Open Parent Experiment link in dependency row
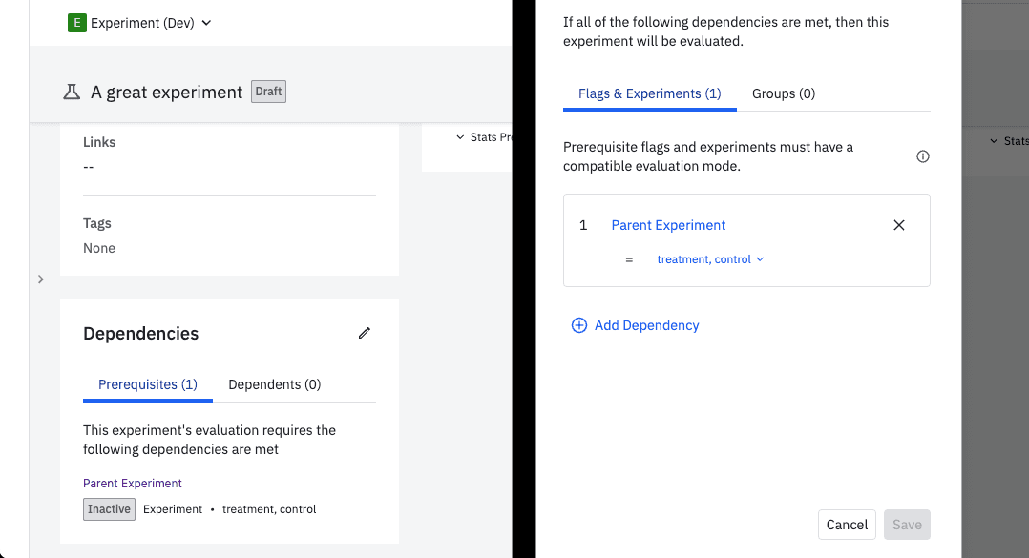This screenshot has width=1029, height=558. coord(668,225)
